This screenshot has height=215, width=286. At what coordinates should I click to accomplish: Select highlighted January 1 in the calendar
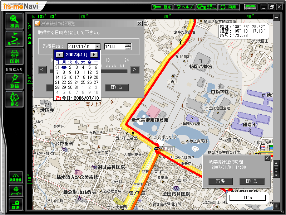pos(64,67)
